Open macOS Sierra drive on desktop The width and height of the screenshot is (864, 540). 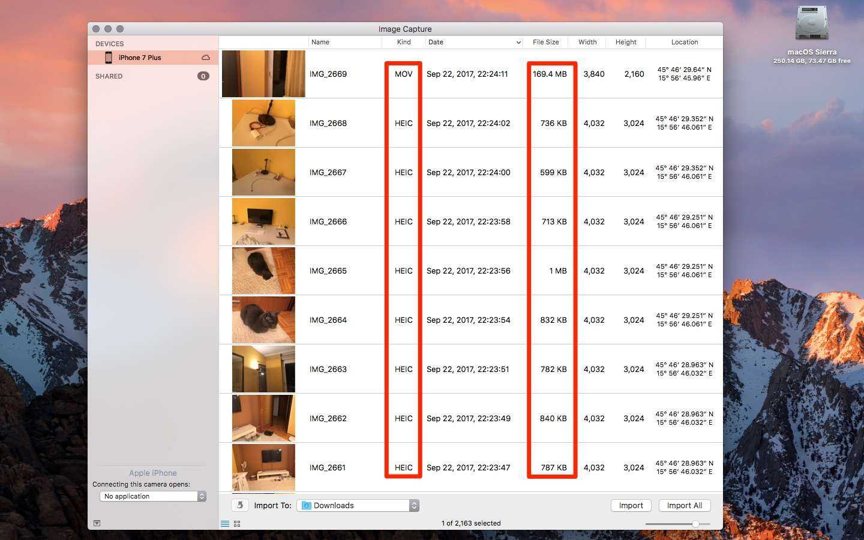(x=811, y=24)
